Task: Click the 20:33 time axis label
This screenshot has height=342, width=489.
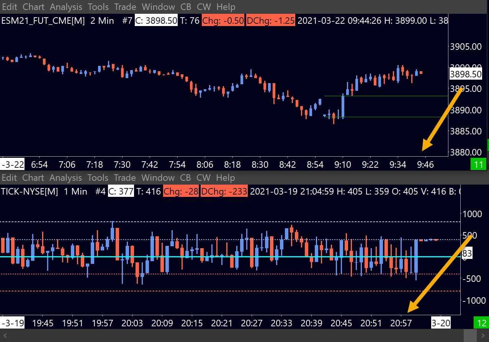Action: coord(281,323)
